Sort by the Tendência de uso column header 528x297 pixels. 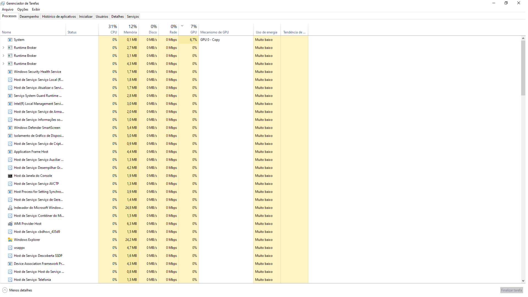tap(294, 29)
